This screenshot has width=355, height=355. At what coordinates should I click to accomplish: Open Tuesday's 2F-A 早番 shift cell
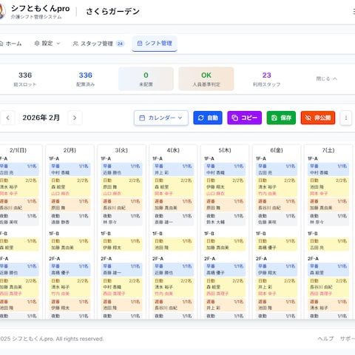pos(121,269)
